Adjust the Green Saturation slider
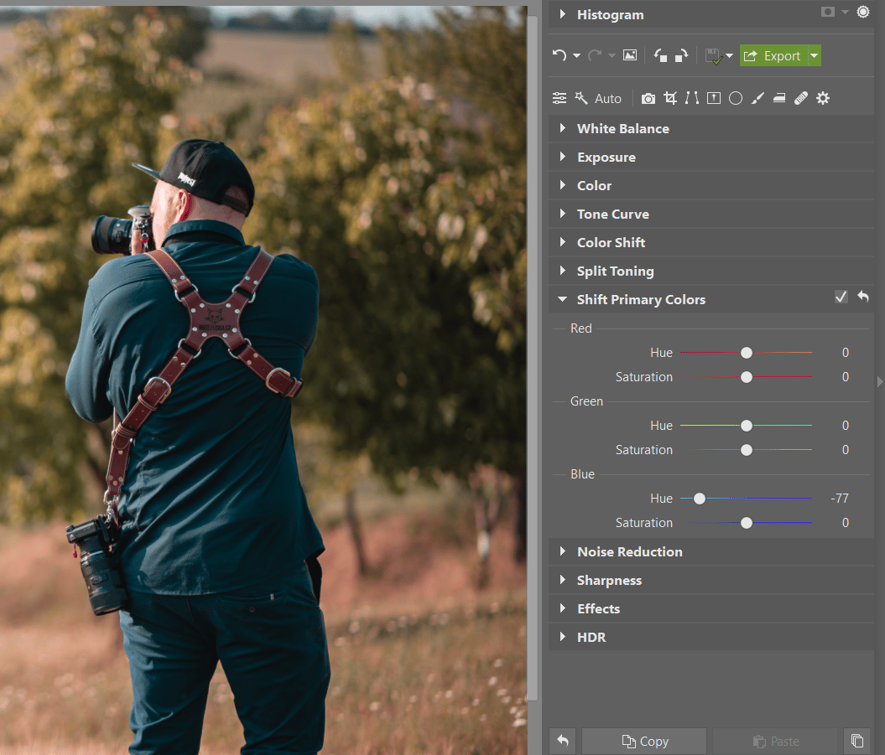885x755 pixels. pyautogui.click(x=746, y=449)
